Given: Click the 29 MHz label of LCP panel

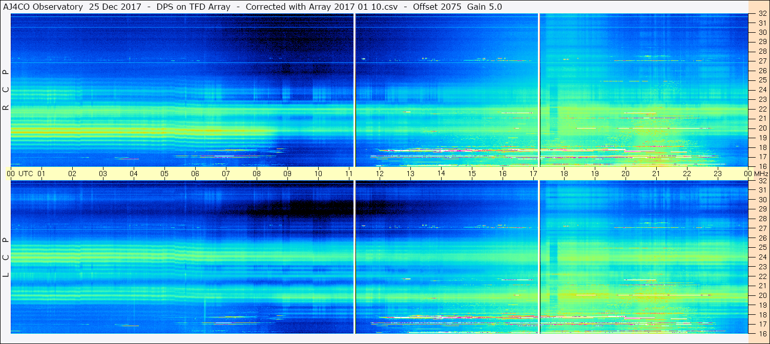Looking at the screenshot, I should [762, 209].
